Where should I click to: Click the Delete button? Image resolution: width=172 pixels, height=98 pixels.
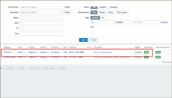63,68
